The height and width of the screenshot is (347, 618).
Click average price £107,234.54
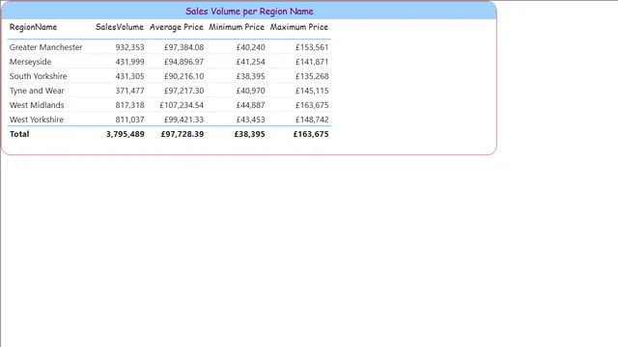[x=182, y=105]
